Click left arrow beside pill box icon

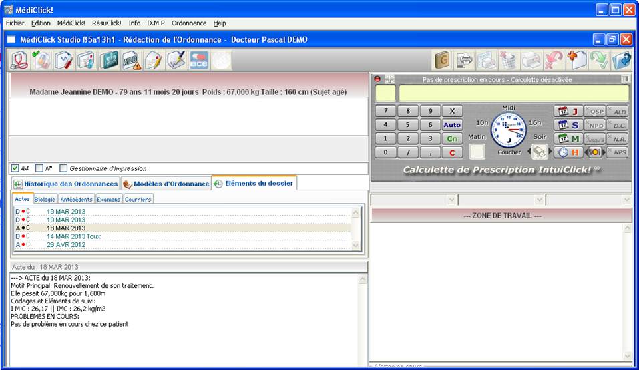tap(529, 152)
